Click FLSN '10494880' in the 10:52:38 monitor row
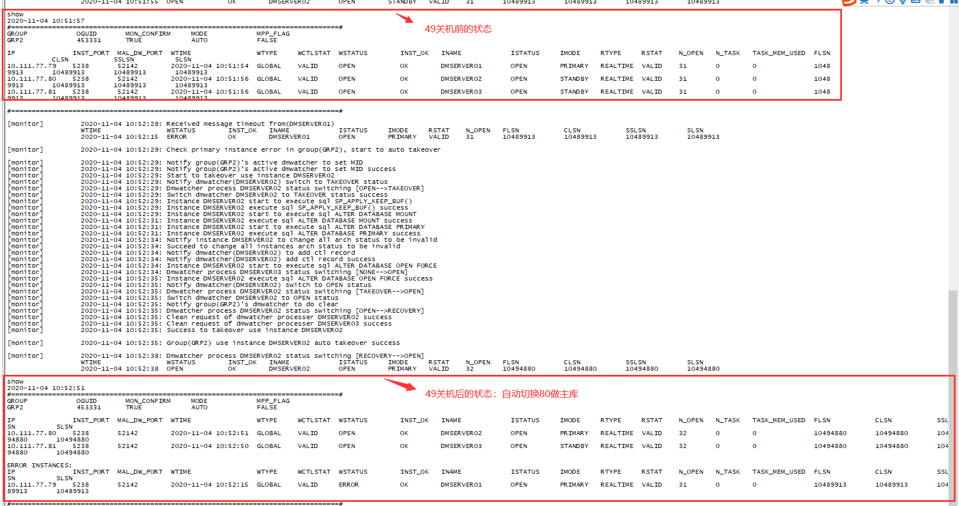The image size is (959, 506). [519, 369]
